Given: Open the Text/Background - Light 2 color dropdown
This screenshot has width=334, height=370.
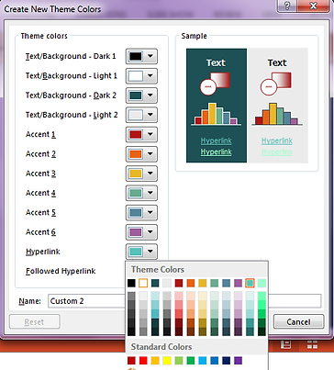Looking at the screenshot, I should [x=141, y=115].
